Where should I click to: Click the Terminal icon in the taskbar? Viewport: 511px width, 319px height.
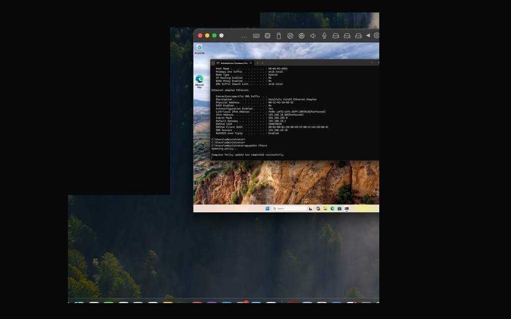coord(346,208)
